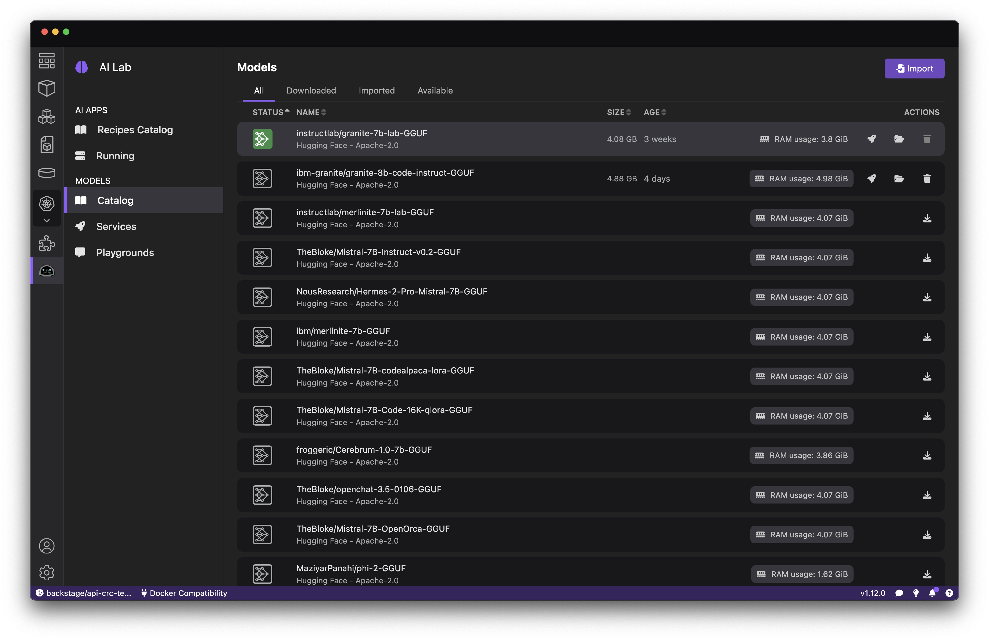Open instructlab/granite-7b-lab-GGUF model name
Image resolution: width=989 pixels, height=640 pixels.
pos(361,133)
